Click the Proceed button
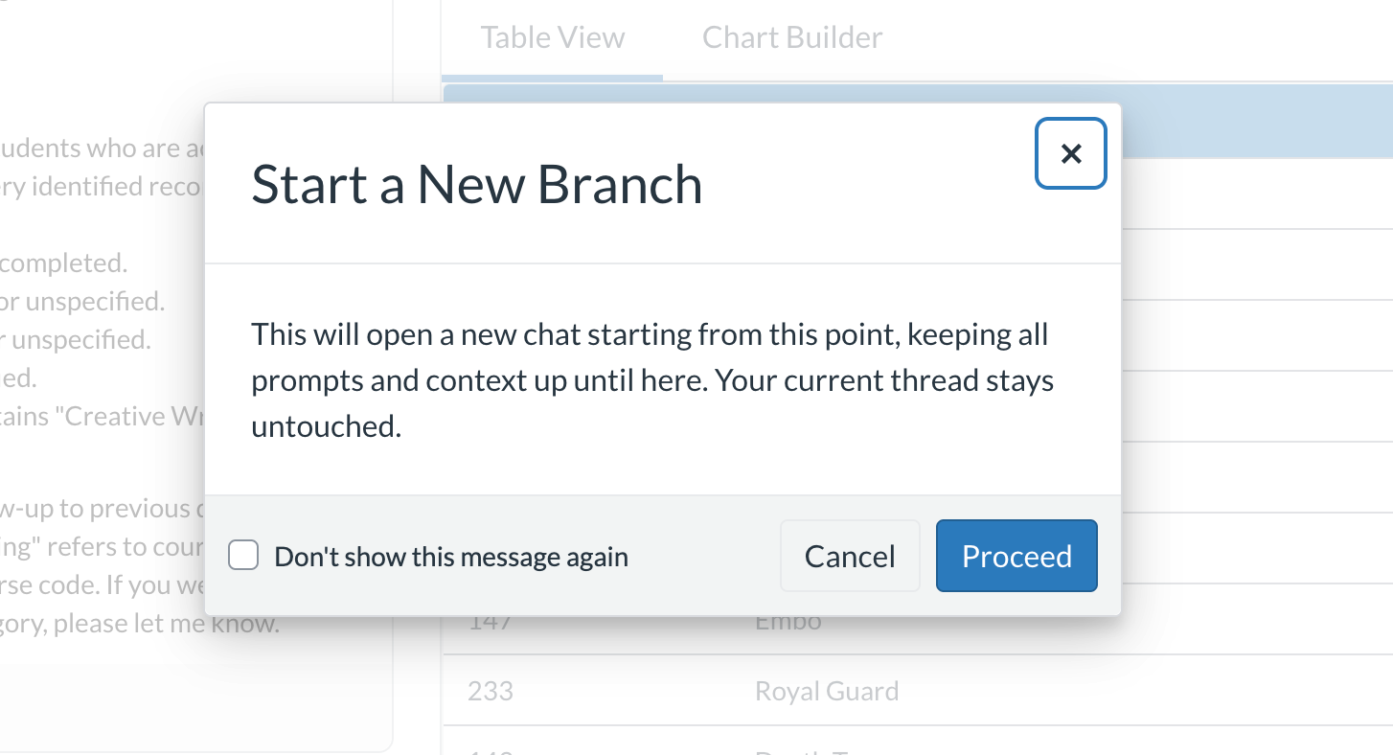This screenshot has height=755, width=1393. (1016, 556)
